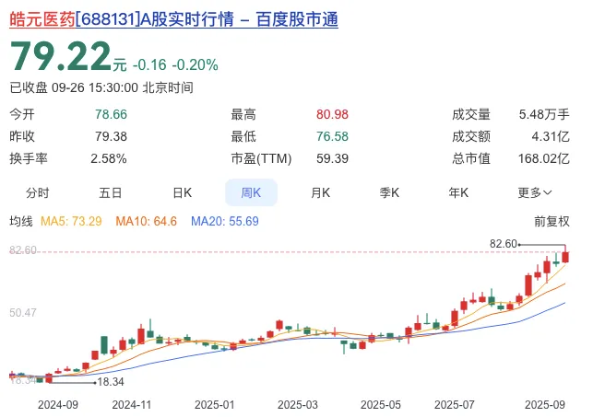Click the 百度股市通 text in title
Viewport: 593px width, 417px height.
coord(297,18)
